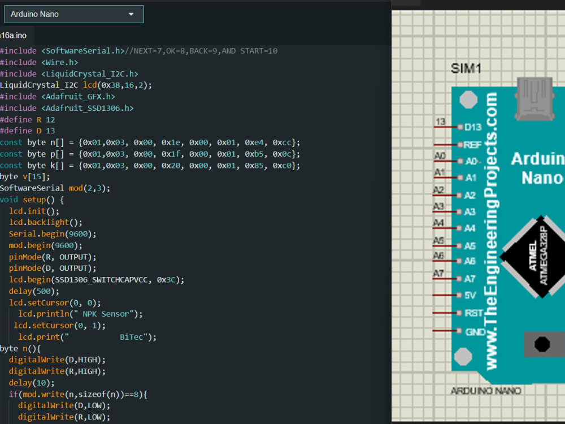Image resolution: width=565 pixels, height=424 pixels.
Task: Click the bottom-left mounting hole of the board
Action: click(x=463, y=357)
